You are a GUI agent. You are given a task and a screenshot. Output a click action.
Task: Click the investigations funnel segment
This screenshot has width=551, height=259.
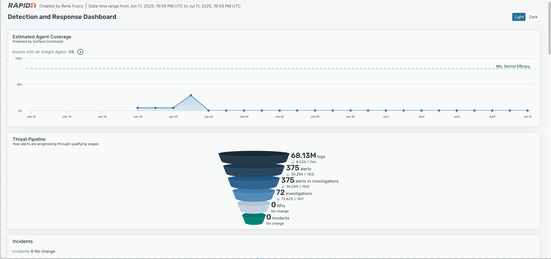point(253,195)
